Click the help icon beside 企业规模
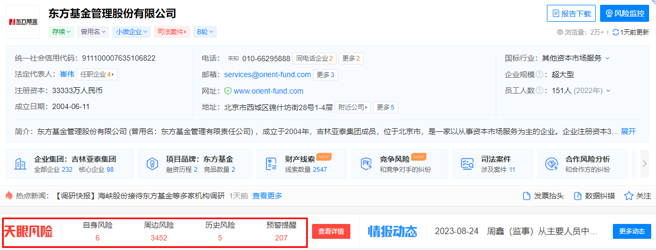The height and width of the screenshot is (250, 656). (539, 74)
